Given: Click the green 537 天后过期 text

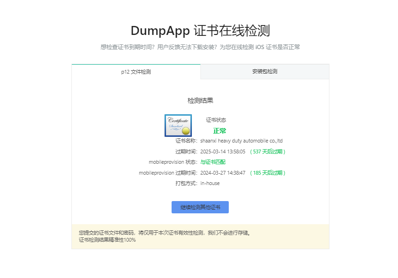Looking at the screenshot, I should (x=268, y=152).
